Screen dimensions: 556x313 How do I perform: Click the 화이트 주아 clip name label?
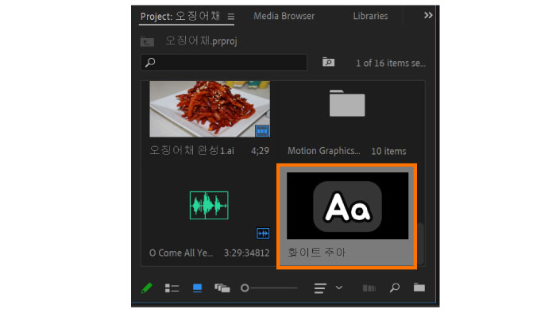316,253
